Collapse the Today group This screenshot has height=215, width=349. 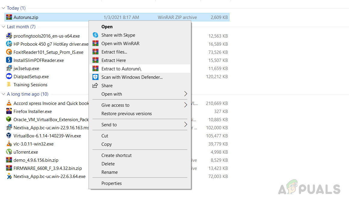[4, 8]
